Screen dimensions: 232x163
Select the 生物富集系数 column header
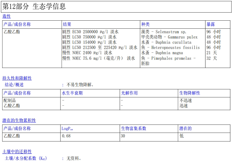pos(134,128)
